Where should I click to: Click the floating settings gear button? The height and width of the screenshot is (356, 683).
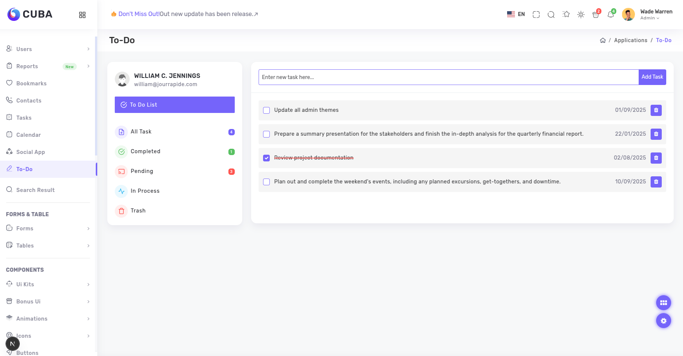click(x=663, y=321)
